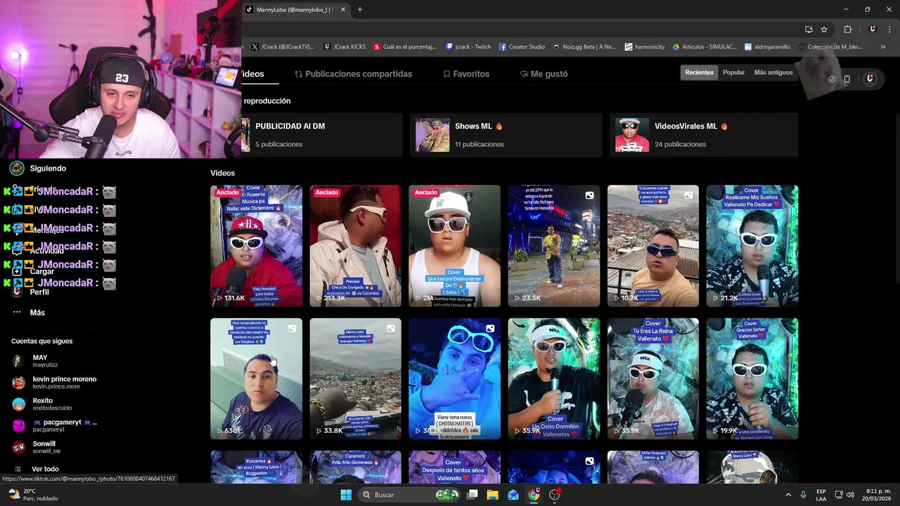Click the microphone tray icon
This screenshot has height=506, width=900.
804,495
